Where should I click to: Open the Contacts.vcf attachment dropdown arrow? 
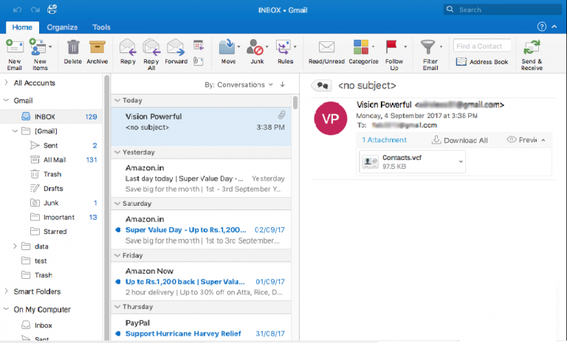(461, 162)
